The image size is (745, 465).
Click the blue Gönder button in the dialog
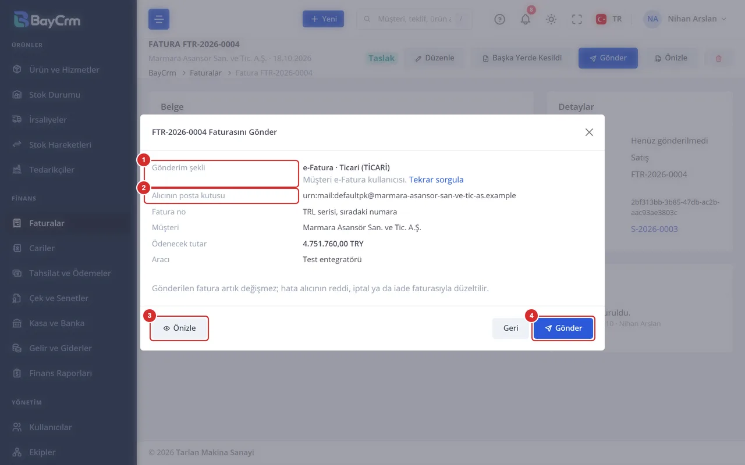point(563,328)
